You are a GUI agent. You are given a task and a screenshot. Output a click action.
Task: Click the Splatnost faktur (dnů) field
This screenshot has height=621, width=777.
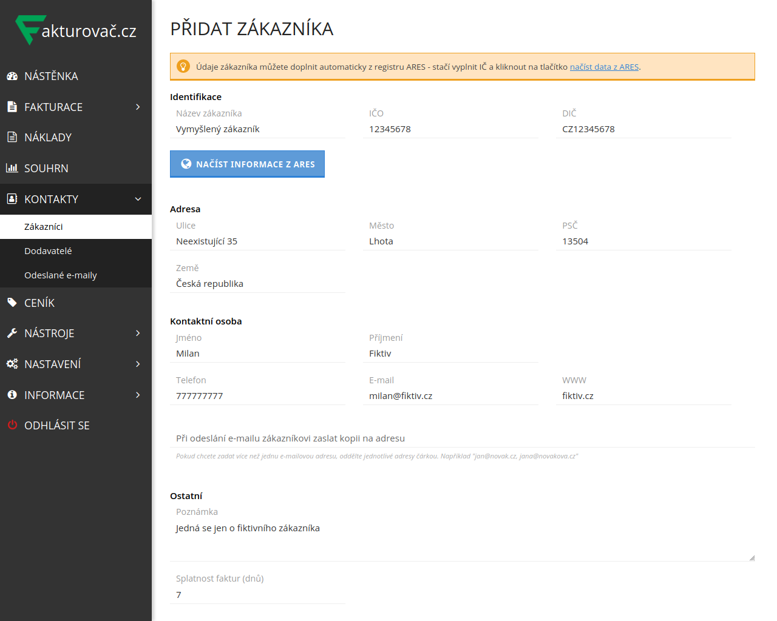click(x=257, y=595)
